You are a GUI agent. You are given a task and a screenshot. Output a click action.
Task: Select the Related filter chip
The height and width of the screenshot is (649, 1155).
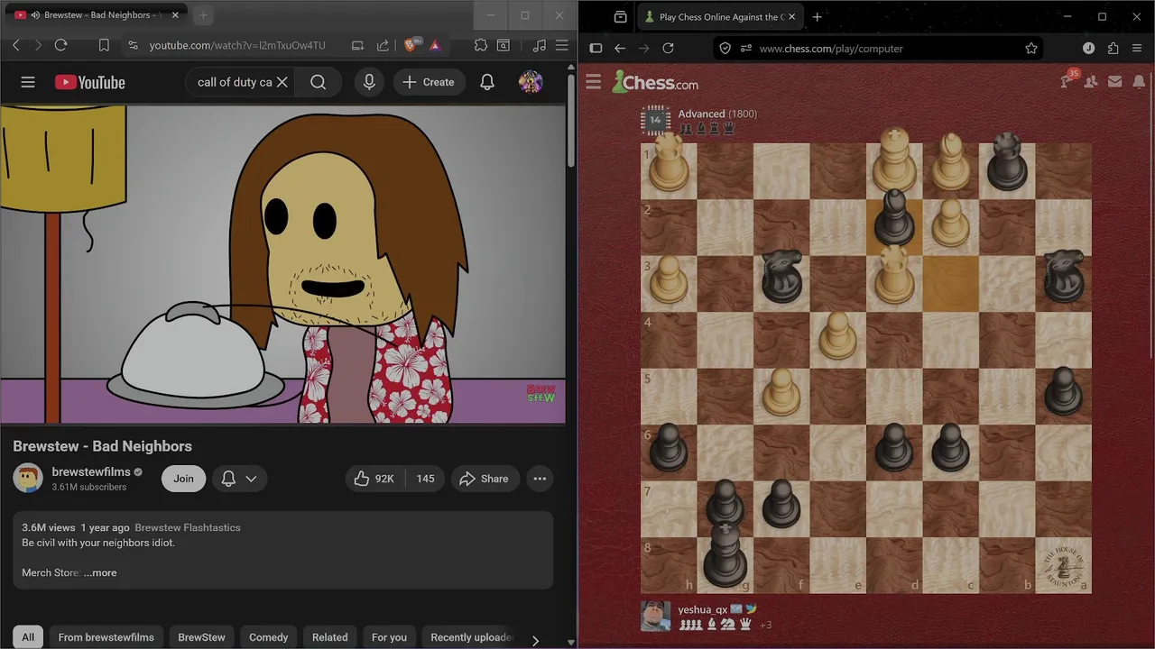point(329,637)
